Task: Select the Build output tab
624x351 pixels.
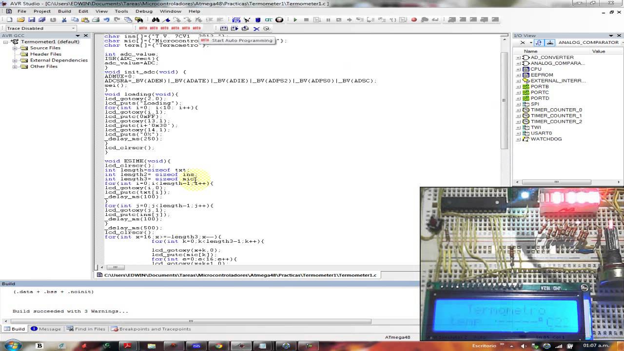Action: coord(15,329)
